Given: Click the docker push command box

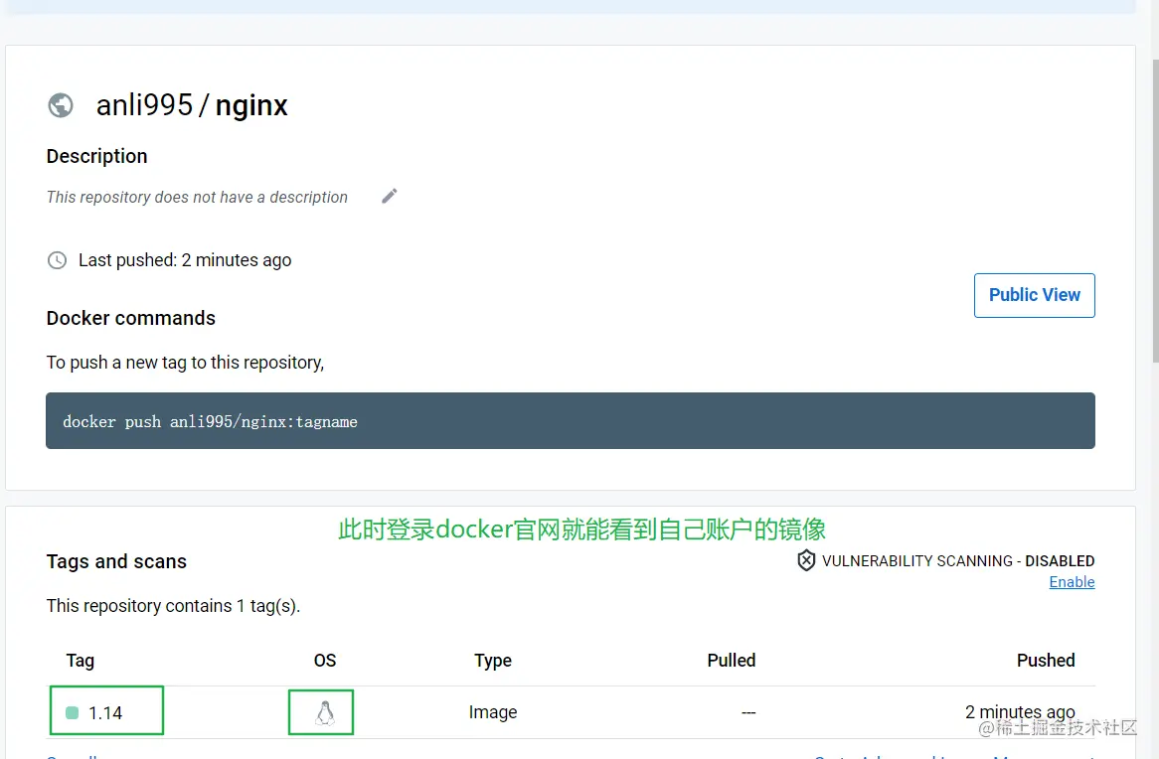Looking at the screenshot, I should coord(570,420).
